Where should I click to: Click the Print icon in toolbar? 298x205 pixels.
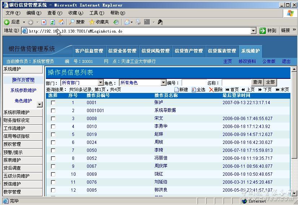pyautogui.click(x=138, y=22)
